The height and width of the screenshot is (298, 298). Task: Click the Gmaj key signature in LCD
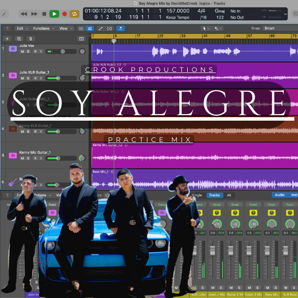(220, 11)
